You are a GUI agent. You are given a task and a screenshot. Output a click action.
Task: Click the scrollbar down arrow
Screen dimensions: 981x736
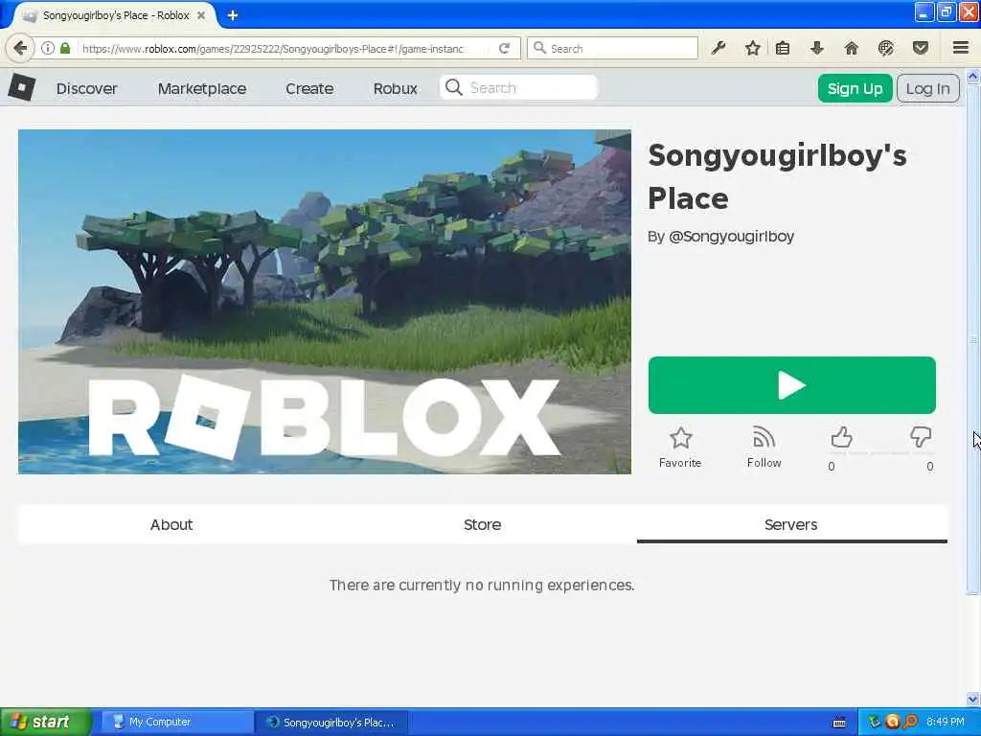973,699
